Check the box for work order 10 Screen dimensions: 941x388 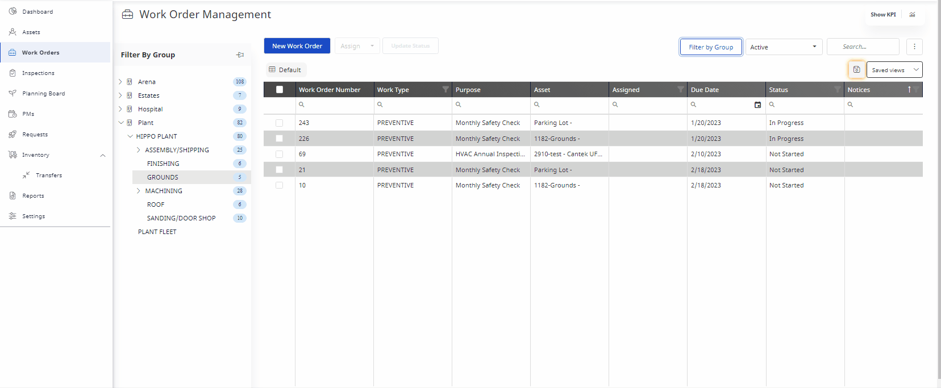[280, 185]
